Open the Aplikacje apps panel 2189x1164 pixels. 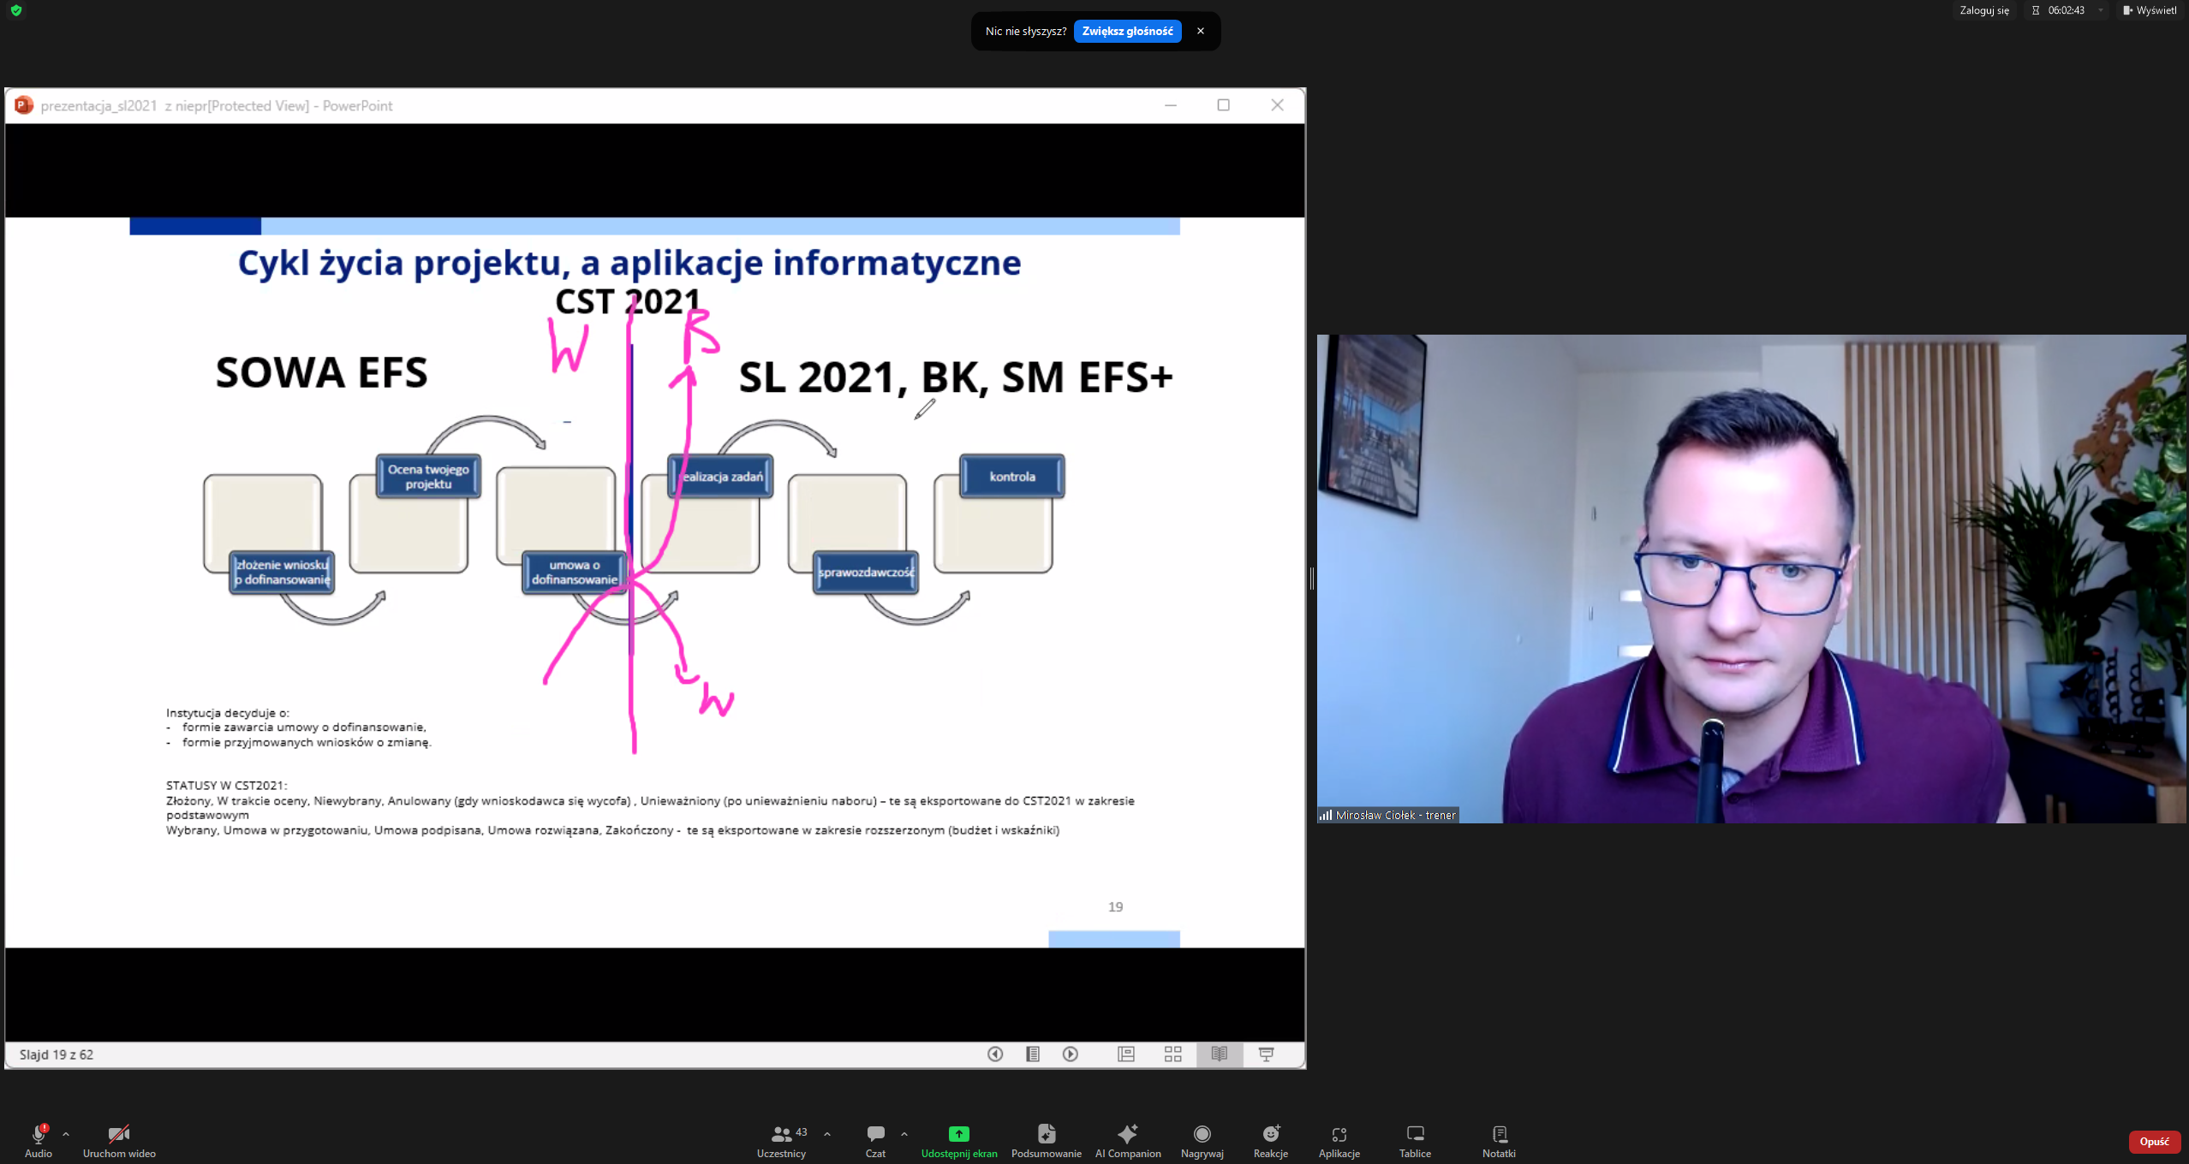click(x=1339, y=1134)
